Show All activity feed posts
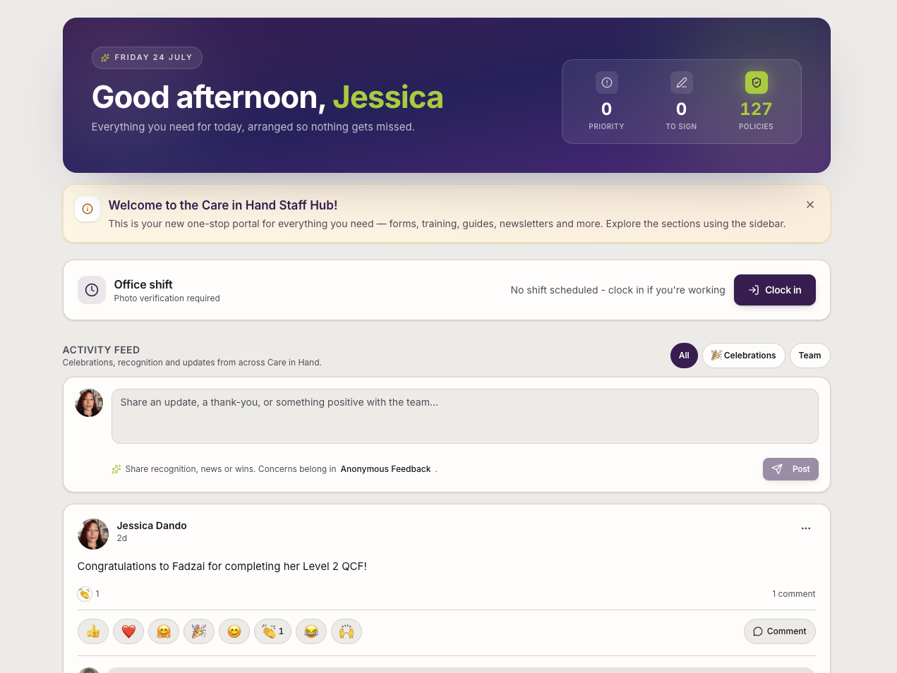 684,356
